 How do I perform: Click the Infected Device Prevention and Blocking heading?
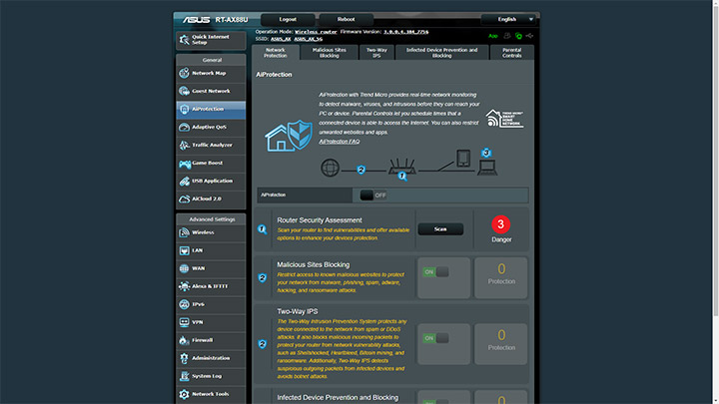coord(338,398)
